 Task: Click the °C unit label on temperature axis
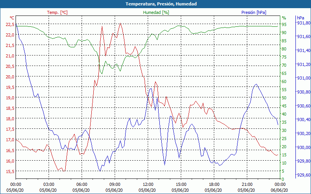(12, 18)
